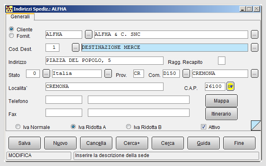Image resolution: width=266 pixels, height=166 pixels.
Task: Click the Salva button
Action: point(24,143)
